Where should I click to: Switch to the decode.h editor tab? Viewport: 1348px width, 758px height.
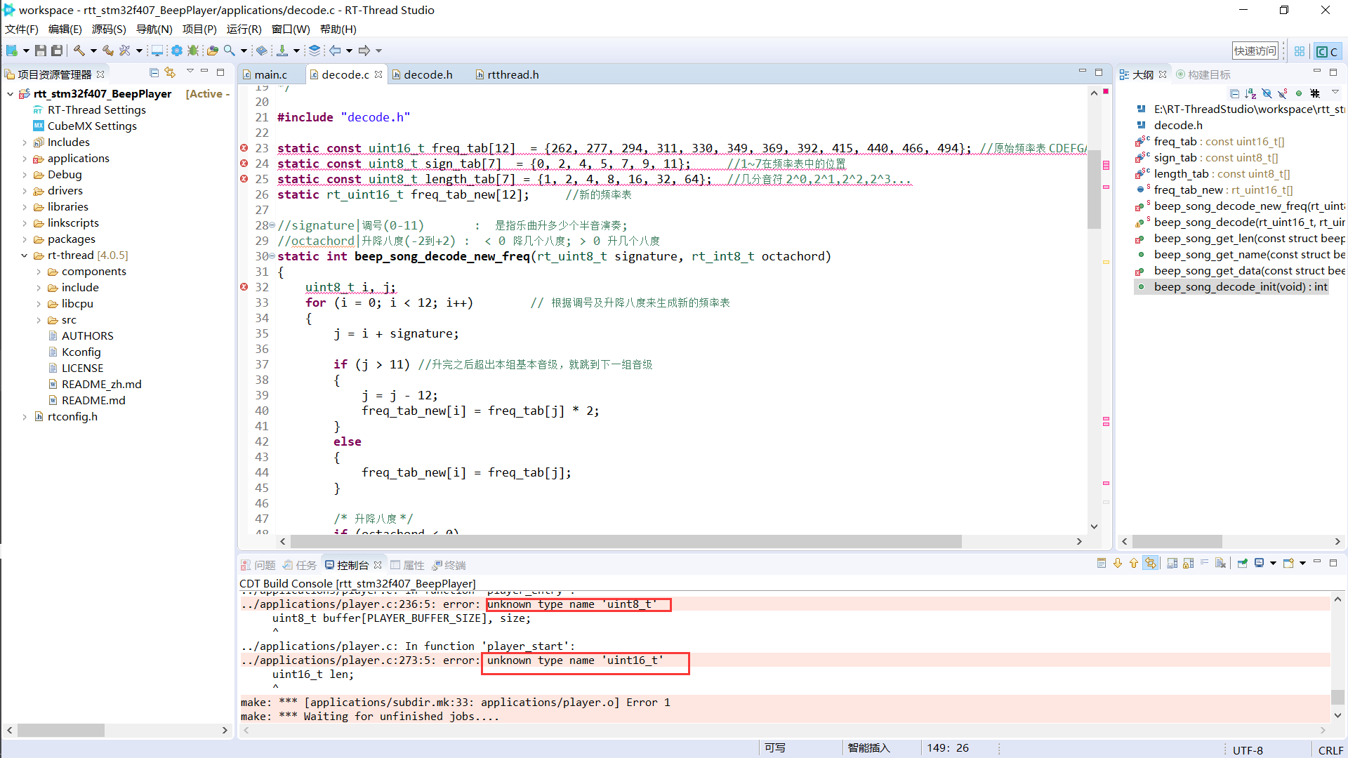[428, 74]
